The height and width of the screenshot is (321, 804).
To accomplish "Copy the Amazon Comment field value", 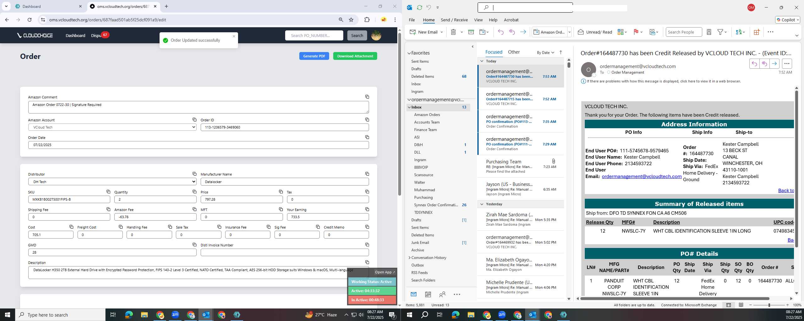I will (367, 97).
